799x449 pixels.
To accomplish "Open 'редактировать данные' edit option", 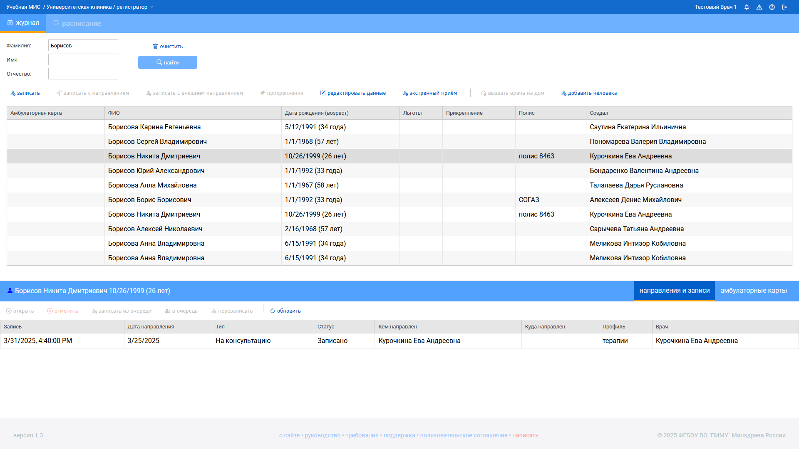I will pyautogui.click(x=353, y=93).
